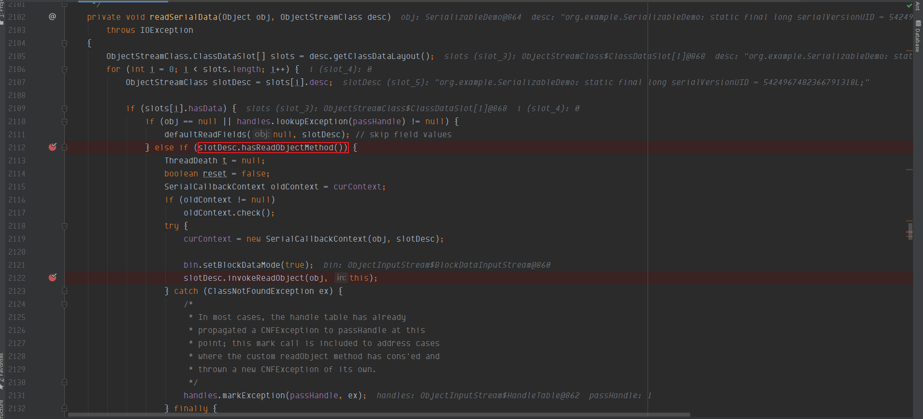Click 'propagated a CNFException' comment on line 2126
Viewport: 923px width, 419px height.
click(x=259, y=330)
